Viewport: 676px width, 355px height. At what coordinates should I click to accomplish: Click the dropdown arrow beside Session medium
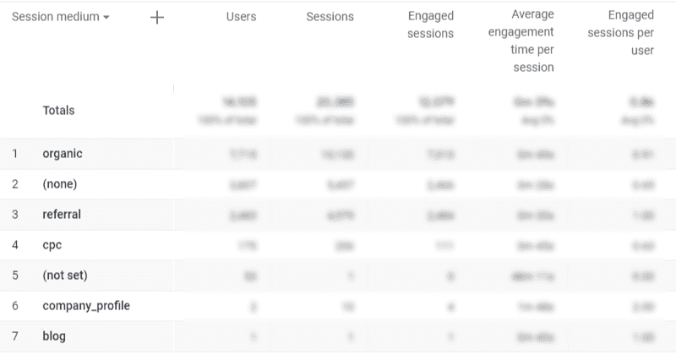point(106,17)
